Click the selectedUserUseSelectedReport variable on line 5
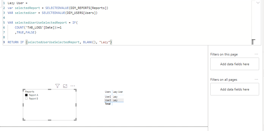264x131 pixels. (41, 23)
